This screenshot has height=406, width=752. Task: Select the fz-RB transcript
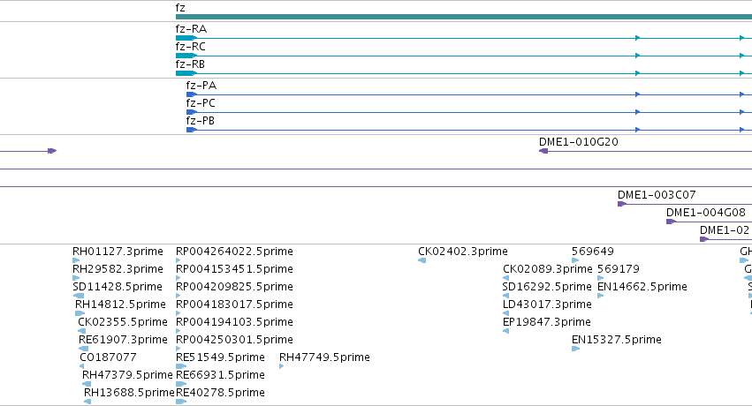464,73
